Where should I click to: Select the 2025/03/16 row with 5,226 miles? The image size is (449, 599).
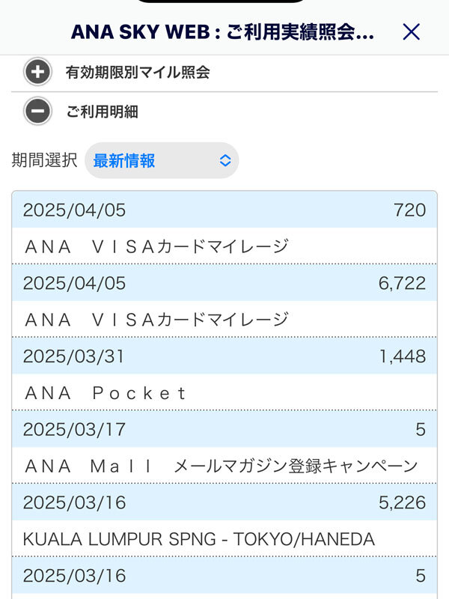point(224,502)
